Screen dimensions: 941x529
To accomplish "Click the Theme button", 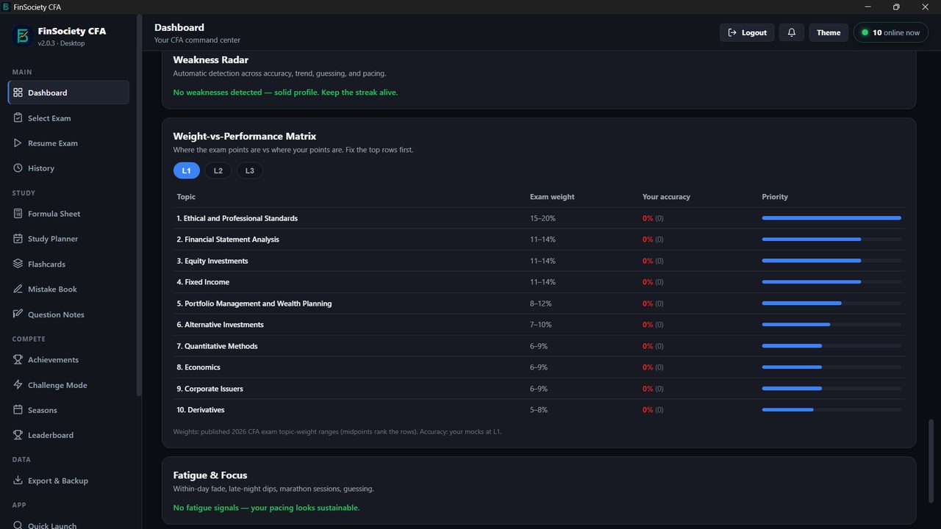I will (829, 32).
